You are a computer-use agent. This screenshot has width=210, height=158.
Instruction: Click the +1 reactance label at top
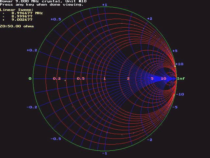(105, 5)
